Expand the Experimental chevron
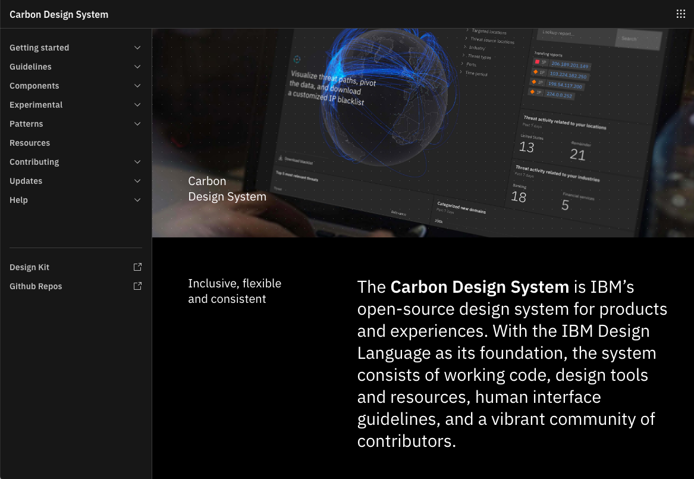694x479 pixels. [137, 105]
